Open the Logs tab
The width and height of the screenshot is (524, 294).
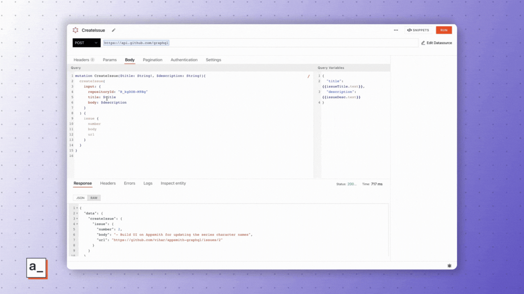148,183
